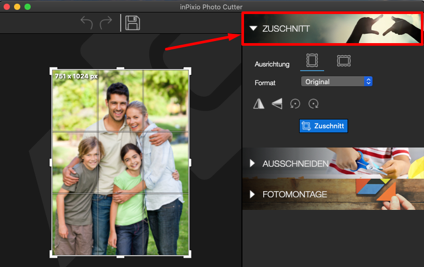The image size is (424, 267).
Task: Maximize the window with green button
Action: click(28, 7)
